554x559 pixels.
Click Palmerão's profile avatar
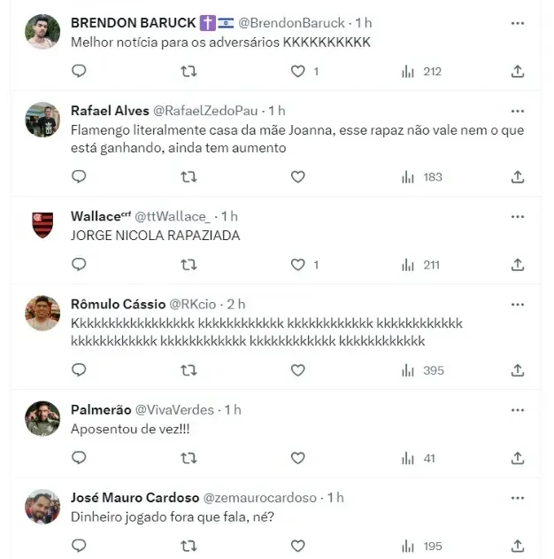(42, 418)
